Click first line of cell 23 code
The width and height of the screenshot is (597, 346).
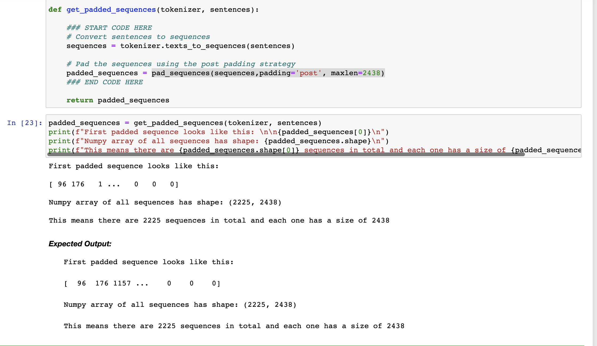(184, 123)
